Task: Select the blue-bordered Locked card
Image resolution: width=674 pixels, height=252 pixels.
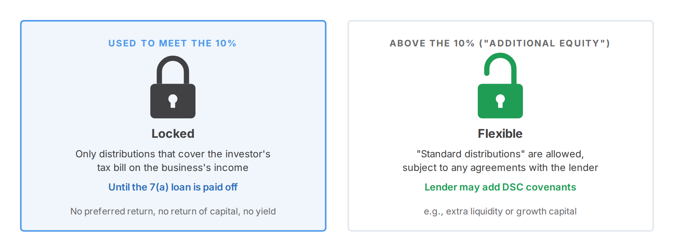Action: pos(173,126)
